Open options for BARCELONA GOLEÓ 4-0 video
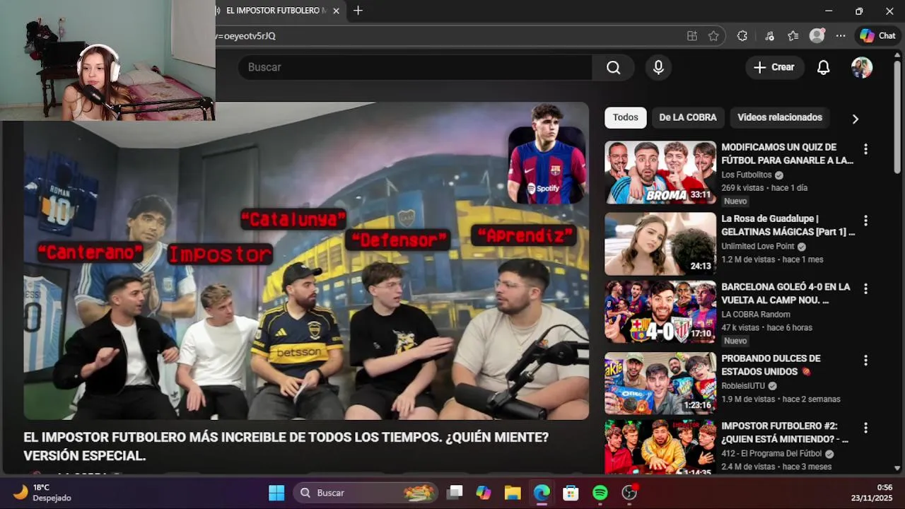 (865, 289)
